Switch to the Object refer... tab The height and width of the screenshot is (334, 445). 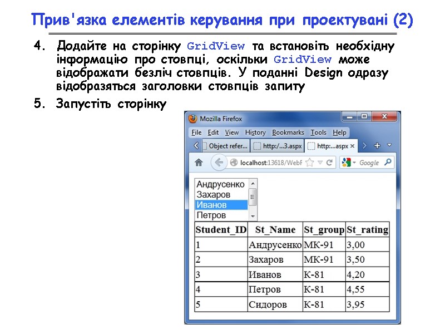pyautogui.click(x=226, y=146)
